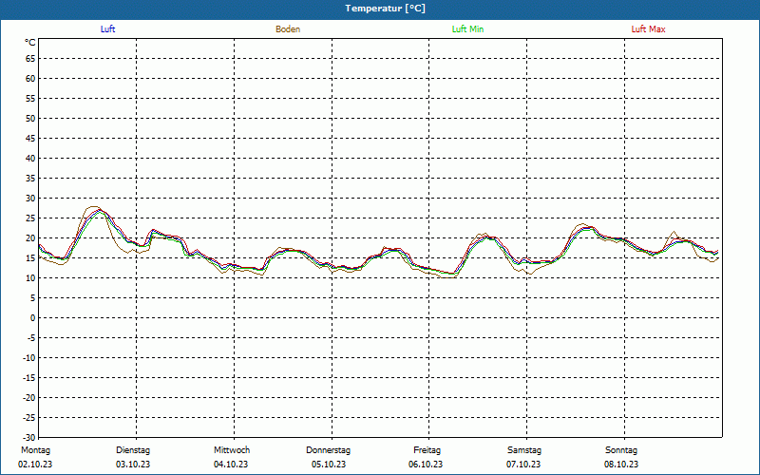Viewport: 760px width, 475px height.
Task: Click the 03.10.23 date label
Action: pos(133,465)
